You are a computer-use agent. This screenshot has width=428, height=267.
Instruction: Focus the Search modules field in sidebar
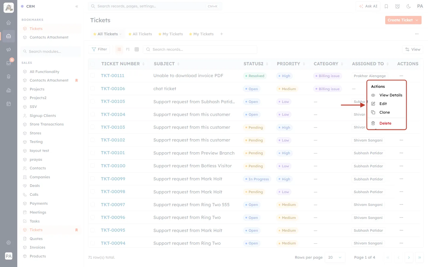[51, 52]
